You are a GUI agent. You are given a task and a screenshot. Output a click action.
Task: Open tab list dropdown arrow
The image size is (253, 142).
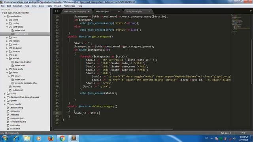[251, 11]
